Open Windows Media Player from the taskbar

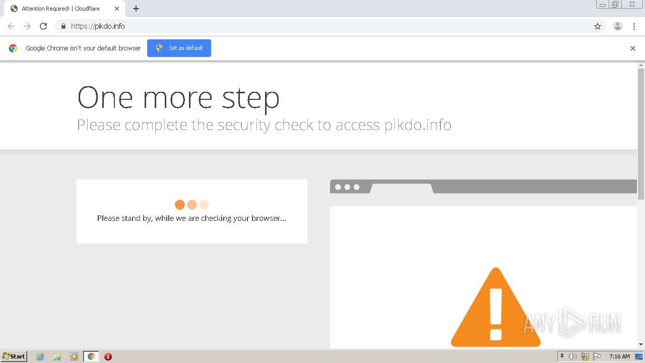tap(74, 356)
